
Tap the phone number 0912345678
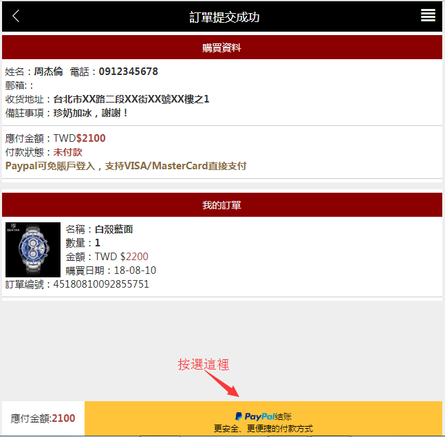coord(128,72)
